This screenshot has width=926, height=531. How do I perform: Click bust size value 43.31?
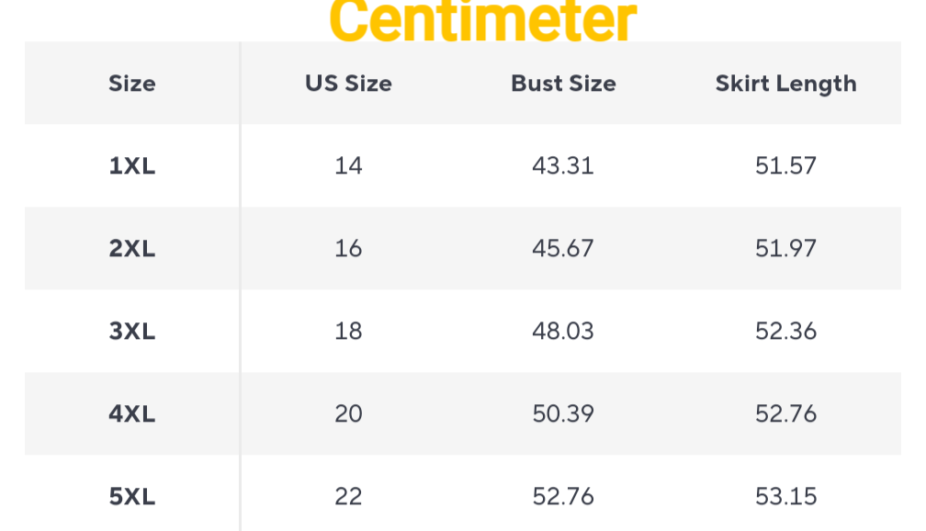pos(563,166)
